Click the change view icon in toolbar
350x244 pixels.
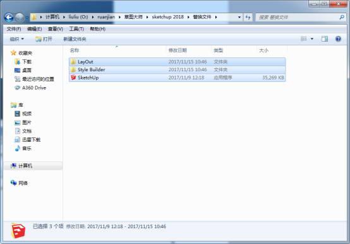(x=304, y=39)
